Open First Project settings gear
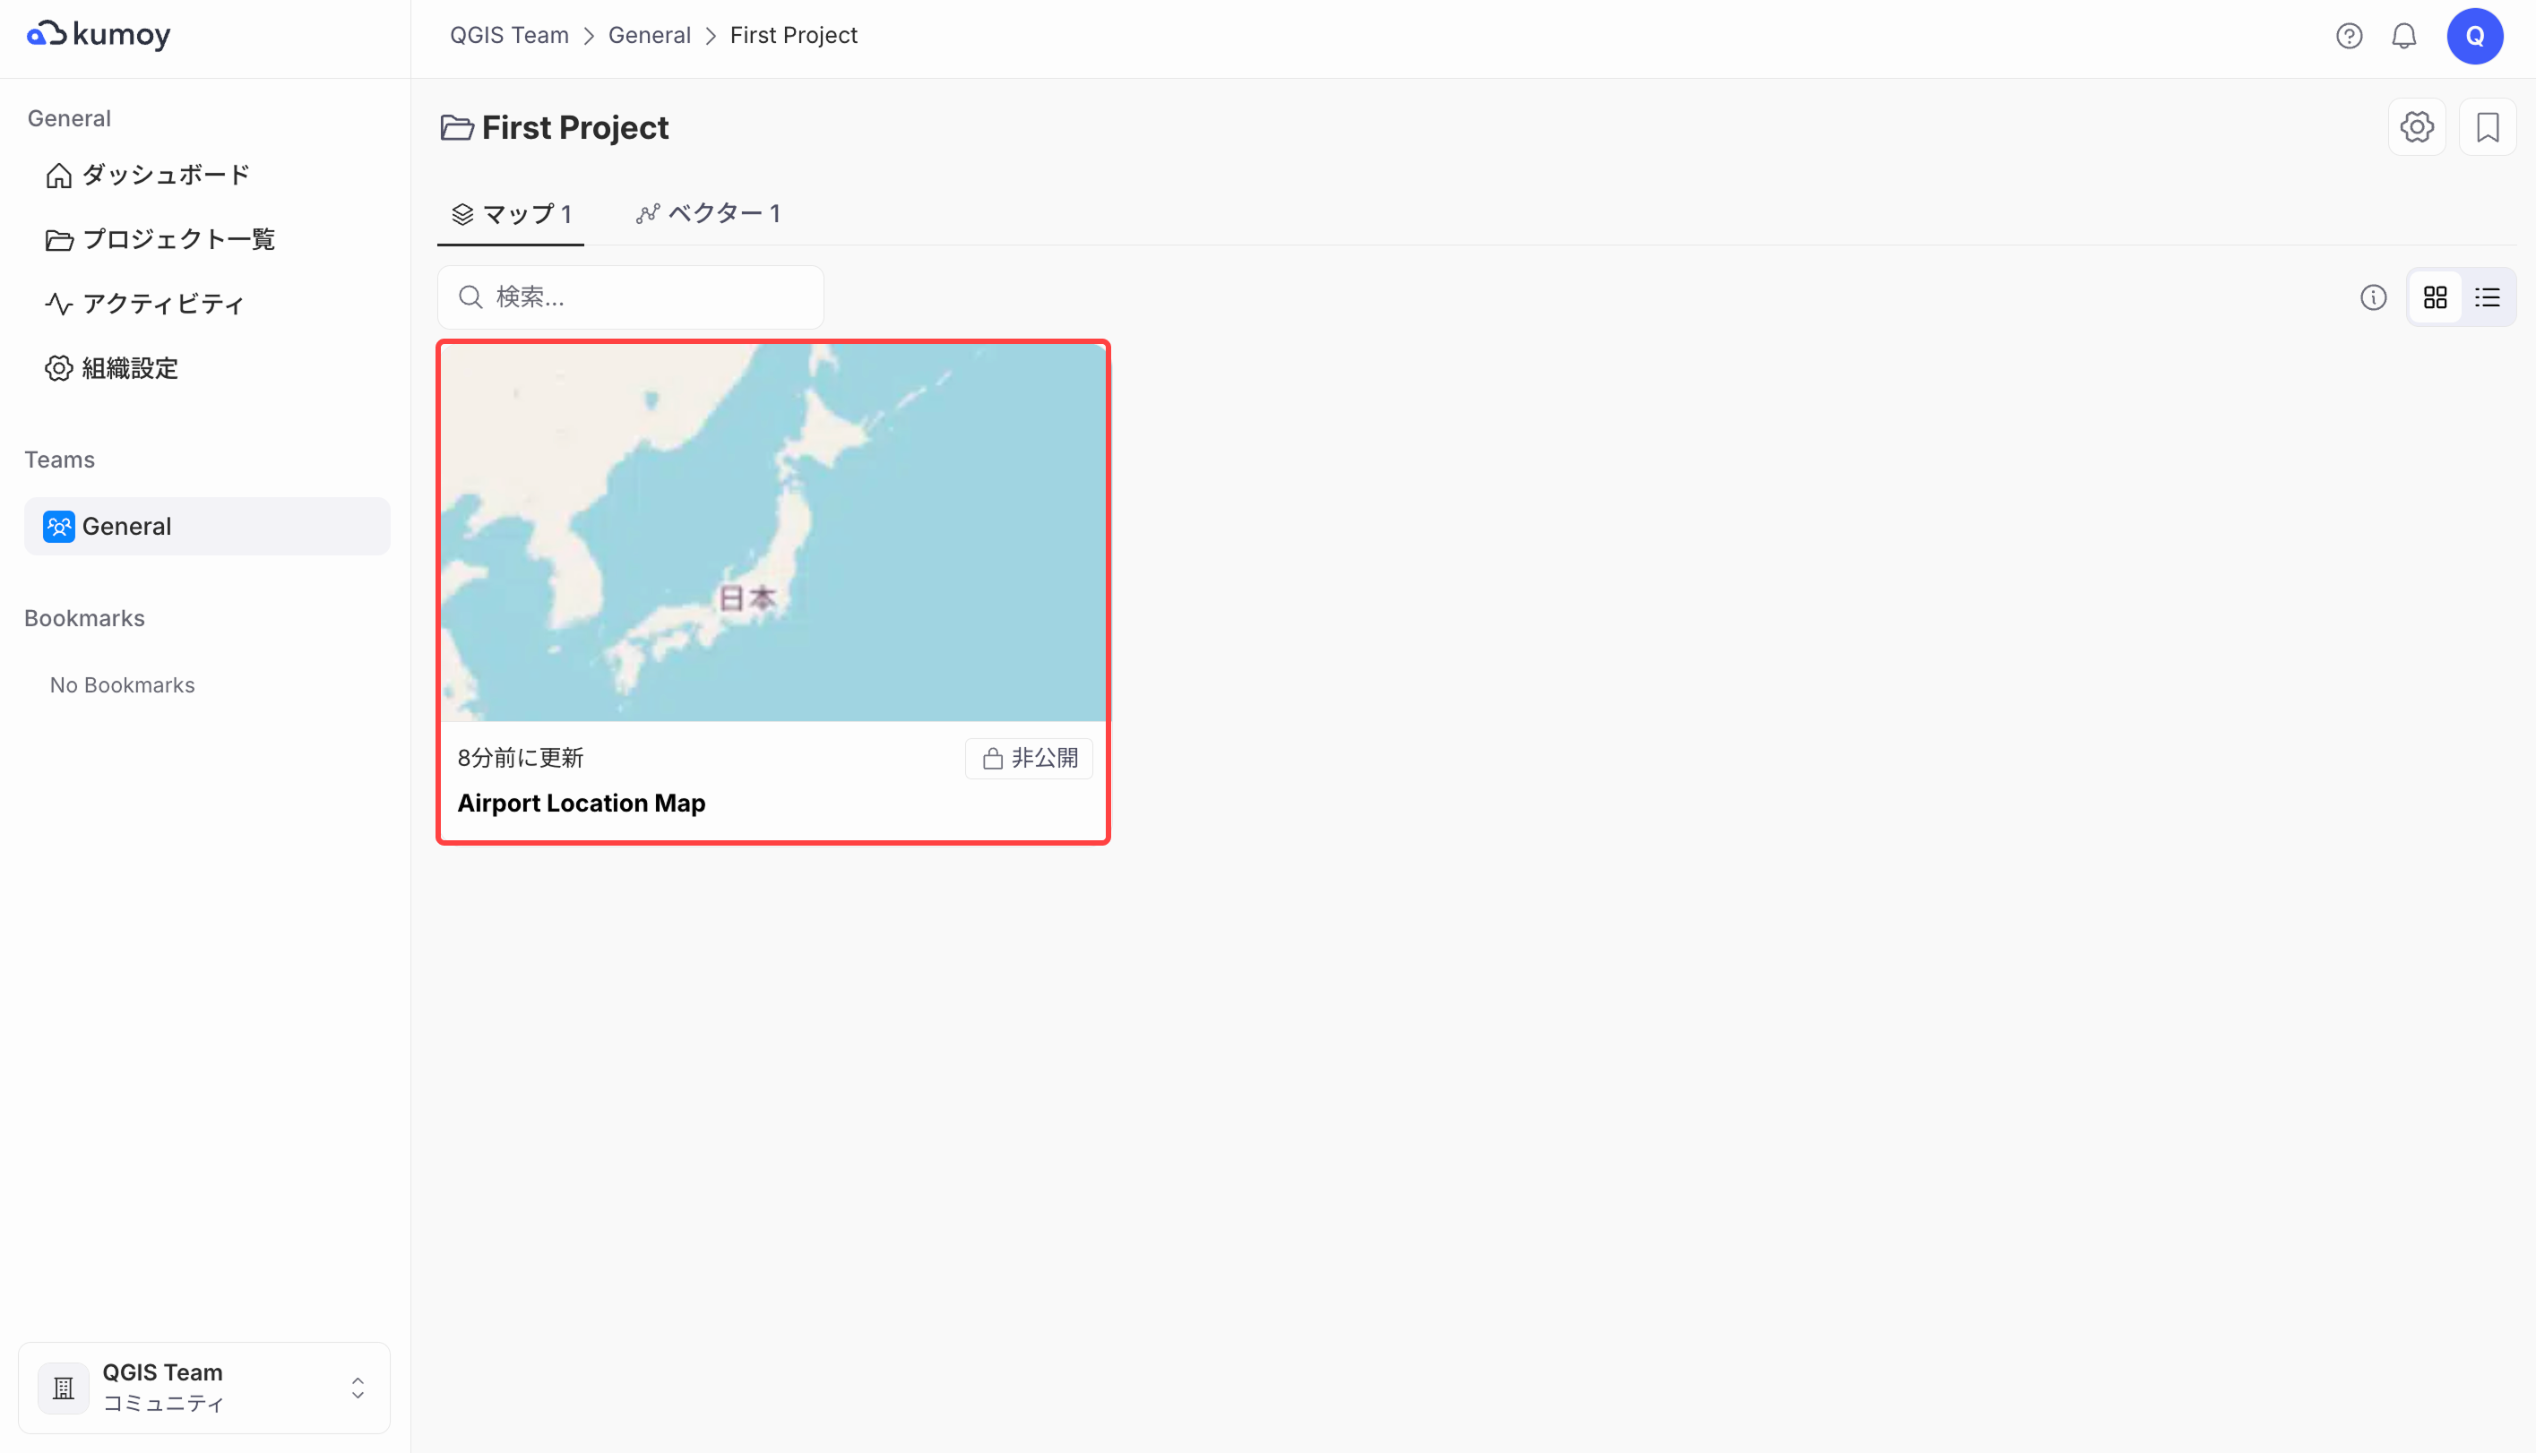 coord(2416,126)
